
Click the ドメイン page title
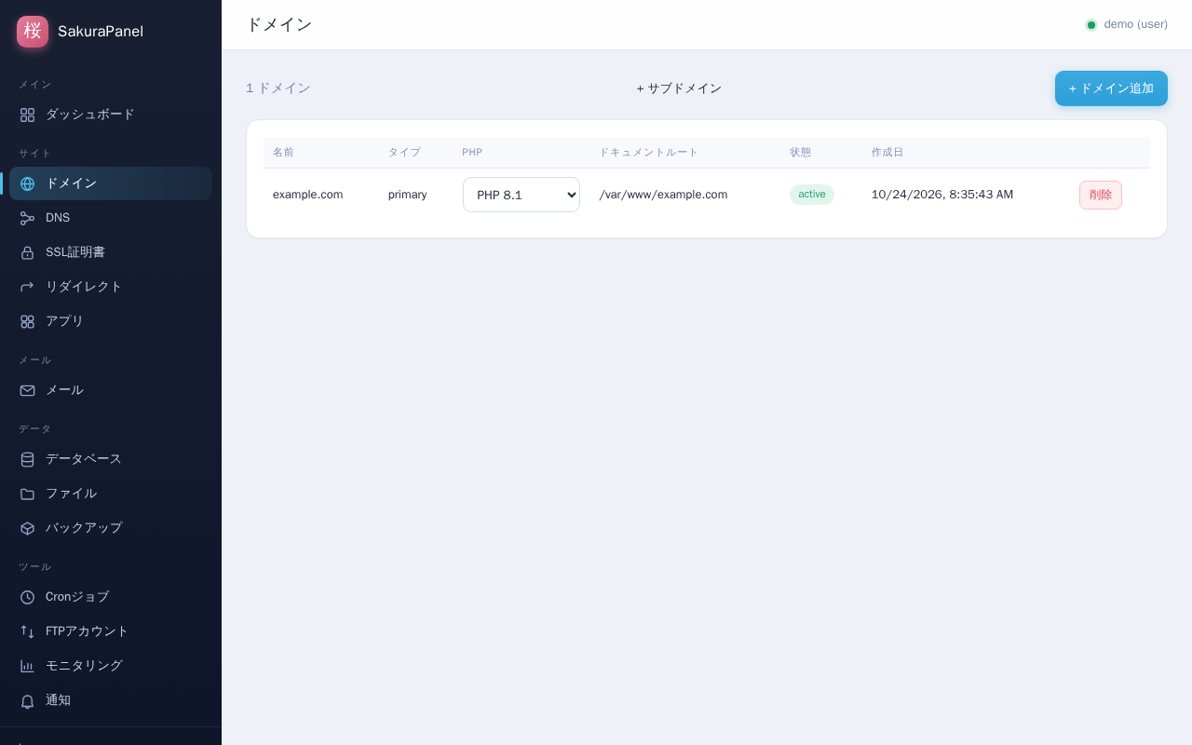[x=279, y=25]
